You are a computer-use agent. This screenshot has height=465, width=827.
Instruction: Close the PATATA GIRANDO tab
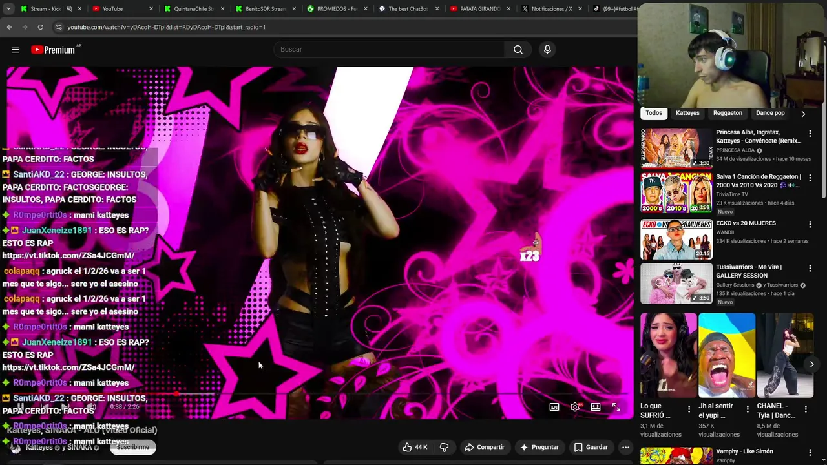(x=508, y=9)
